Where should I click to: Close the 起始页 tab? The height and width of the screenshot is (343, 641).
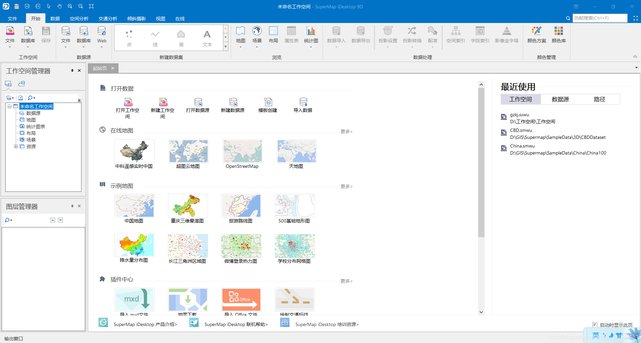tap(113, 68)
